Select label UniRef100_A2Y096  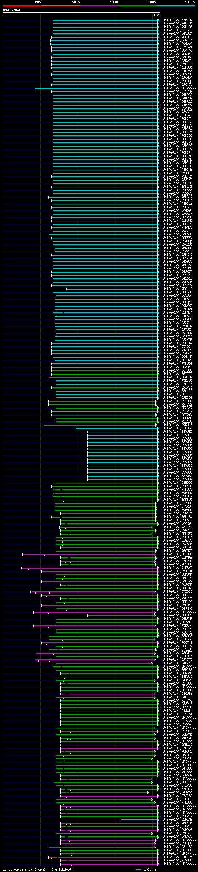point(178,503)
